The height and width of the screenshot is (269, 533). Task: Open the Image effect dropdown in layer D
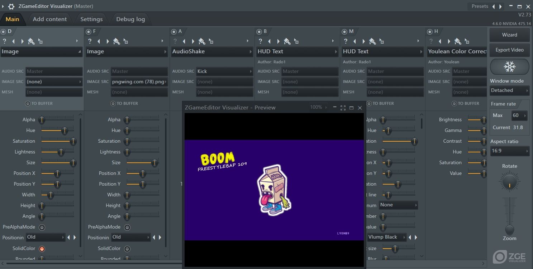41,52
